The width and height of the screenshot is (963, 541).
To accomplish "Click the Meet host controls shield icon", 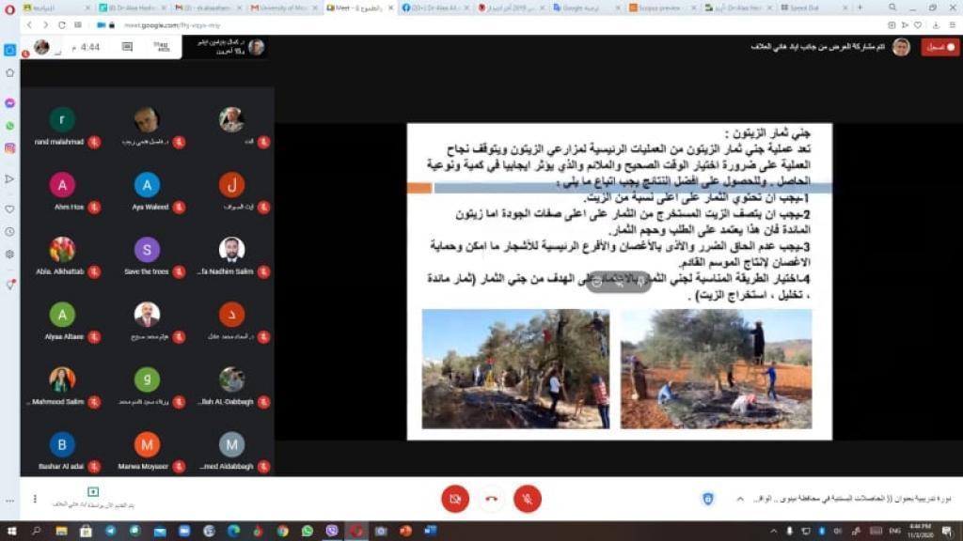I will (707, 499).
